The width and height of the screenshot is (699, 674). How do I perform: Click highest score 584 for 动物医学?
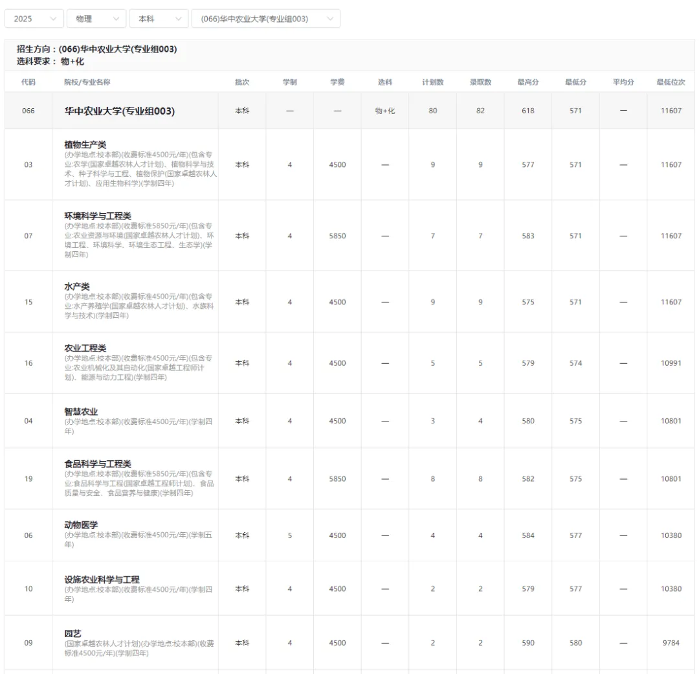click(528, 535)
